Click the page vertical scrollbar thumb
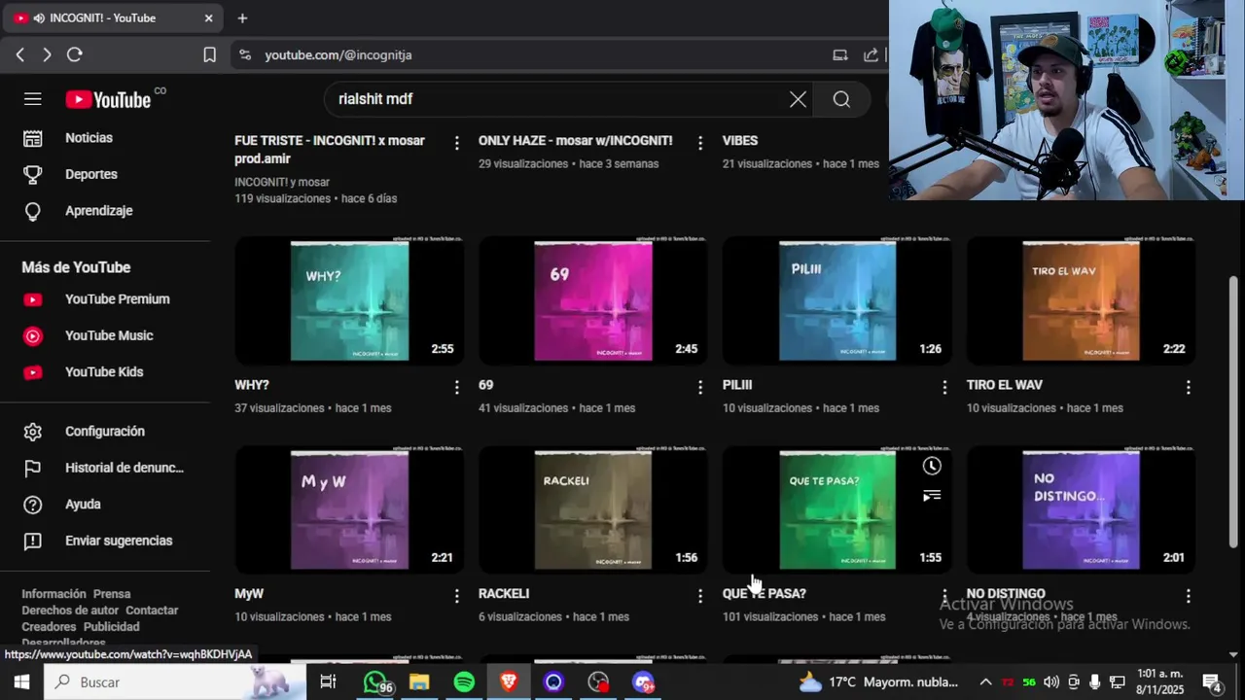This screenshot has height=700, width=1245. pos(1234,411)
